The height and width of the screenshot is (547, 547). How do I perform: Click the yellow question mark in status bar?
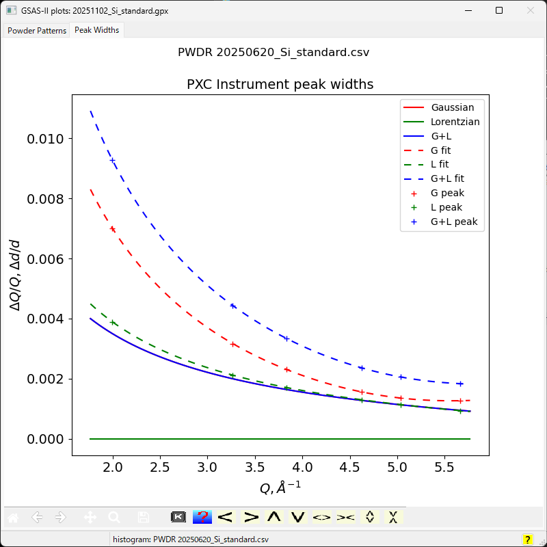527,539
